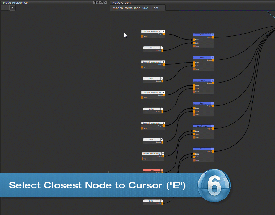Click the Mask port on Base2 node
The image size is (275, 215).
coord(194,69)
